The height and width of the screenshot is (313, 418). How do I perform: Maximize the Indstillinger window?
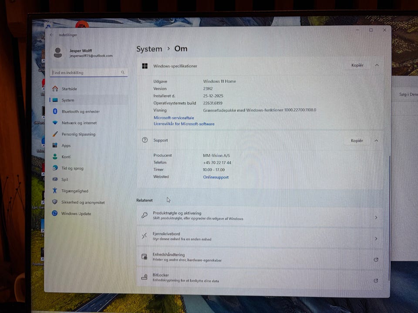coord(371,30)
